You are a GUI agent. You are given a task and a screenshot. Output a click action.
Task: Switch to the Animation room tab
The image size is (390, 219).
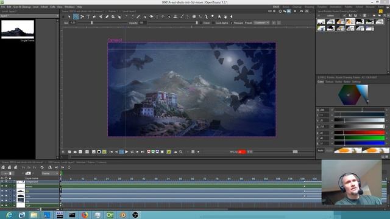click(336, 7)
